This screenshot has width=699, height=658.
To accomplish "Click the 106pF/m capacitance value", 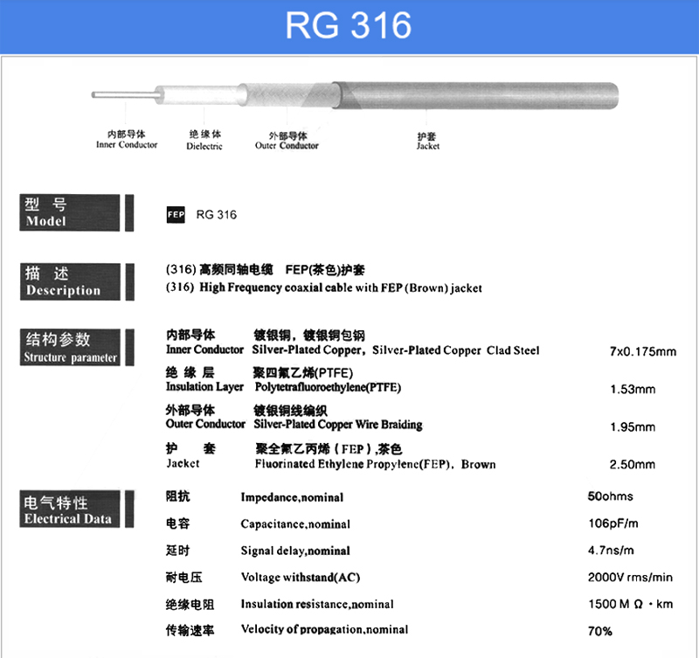I will 612,524.
